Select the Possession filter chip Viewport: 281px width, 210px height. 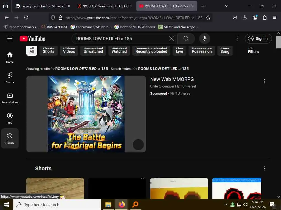click(202, 51)
